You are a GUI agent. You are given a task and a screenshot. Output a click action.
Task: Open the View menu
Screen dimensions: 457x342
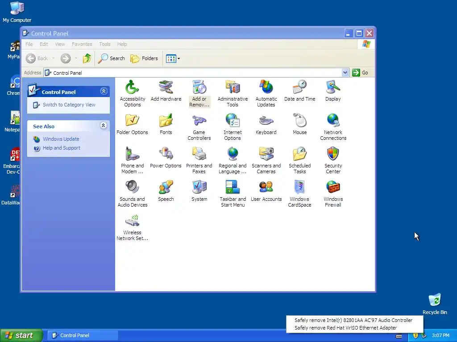click(x=60, y=44)
